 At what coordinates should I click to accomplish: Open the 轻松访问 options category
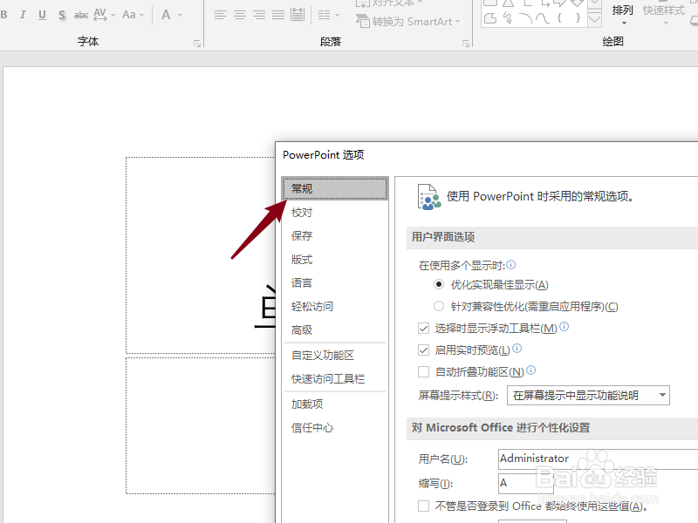point(335,307)
